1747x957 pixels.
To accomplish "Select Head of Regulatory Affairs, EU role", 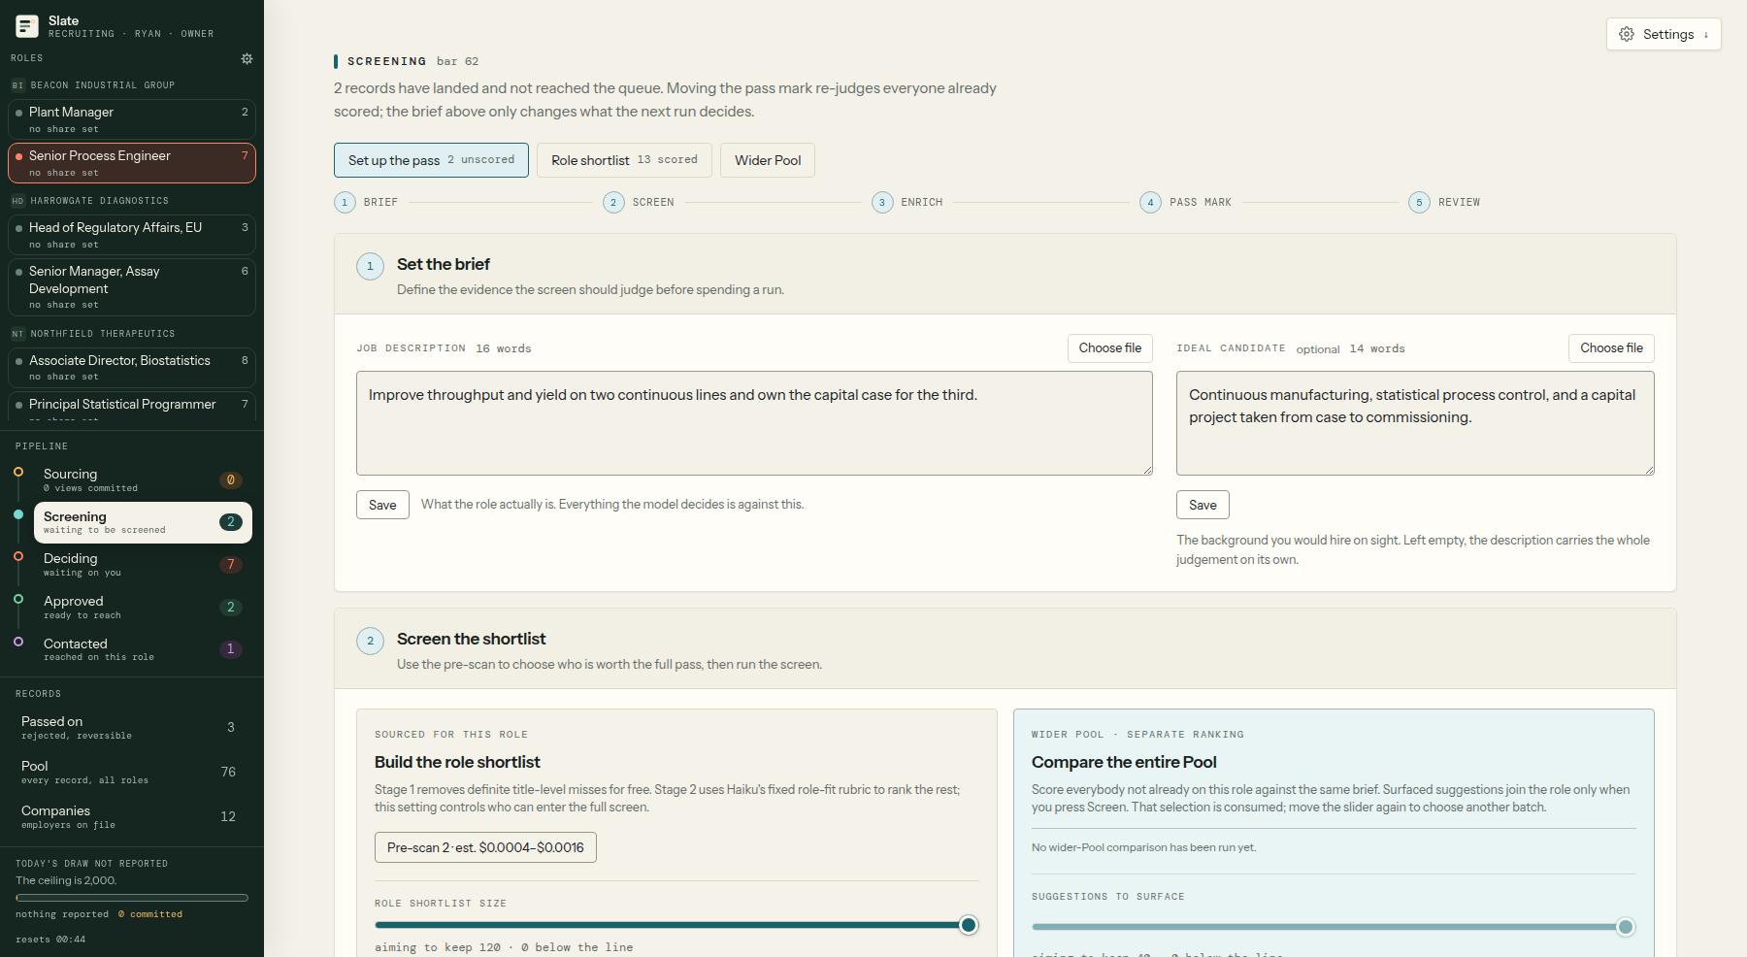I will (x=132, y=235).
